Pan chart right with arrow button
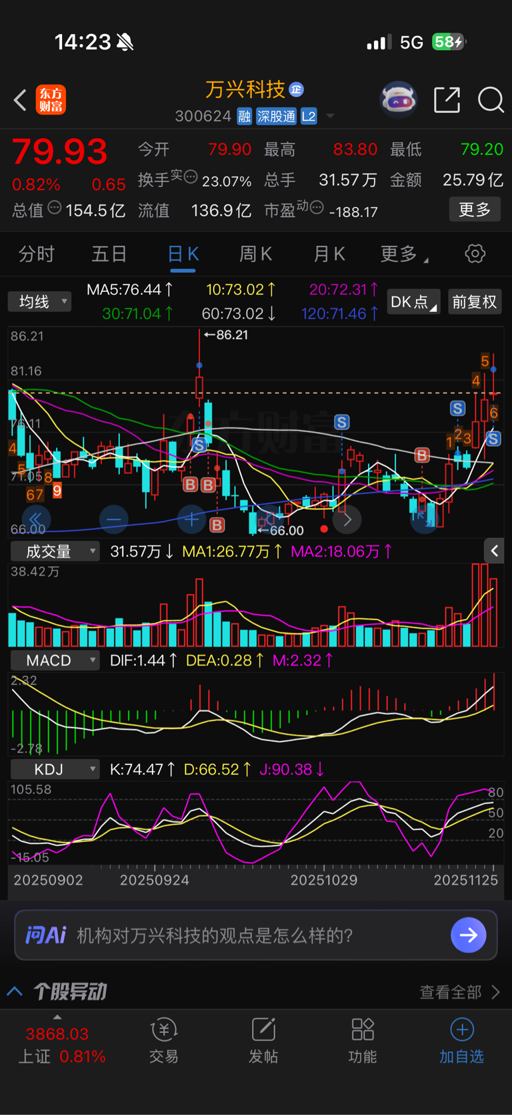Image resolution: width=512 pixels, height=1115 pixels. [347, 519]
